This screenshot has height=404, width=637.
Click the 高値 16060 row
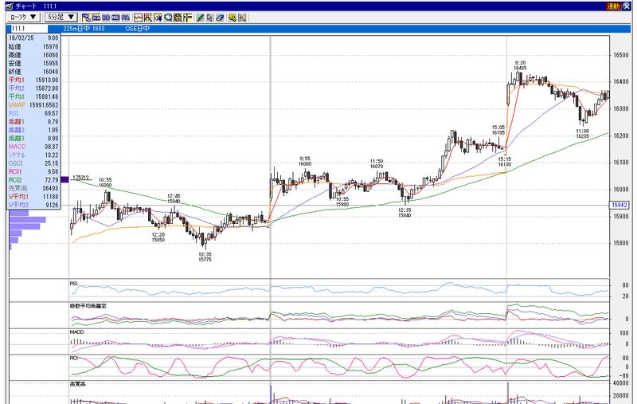point(33,55)
